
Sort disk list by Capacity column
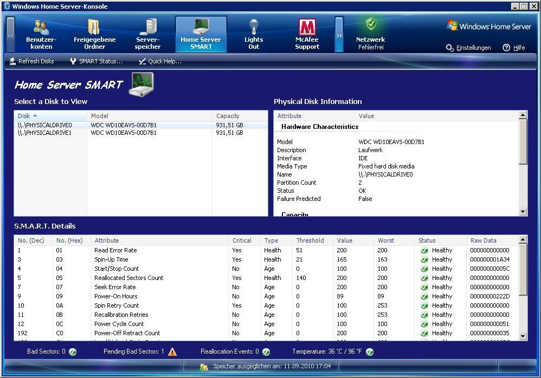tap(240, 116)
